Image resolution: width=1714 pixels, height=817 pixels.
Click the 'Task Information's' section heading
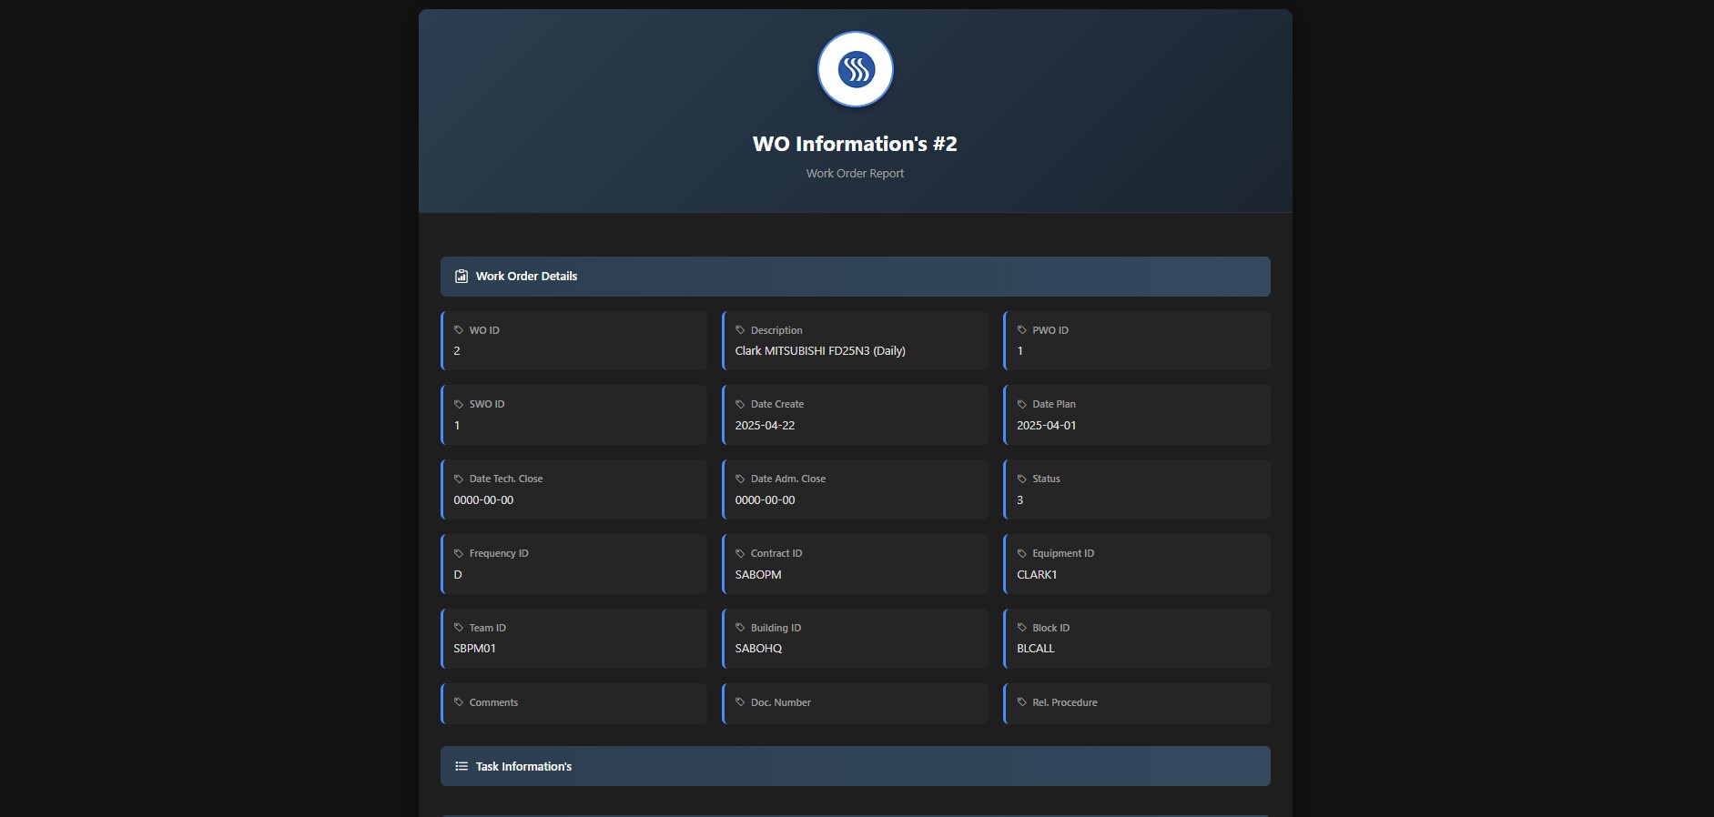pos(523,766)
